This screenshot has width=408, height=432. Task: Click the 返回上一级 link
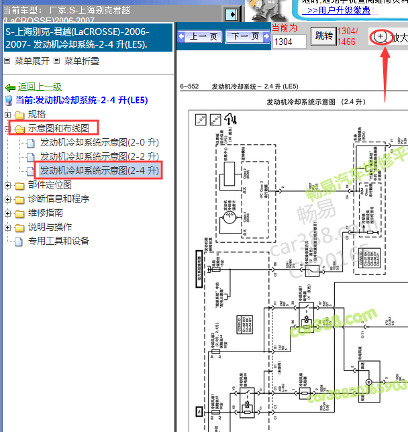coord(40,87)
